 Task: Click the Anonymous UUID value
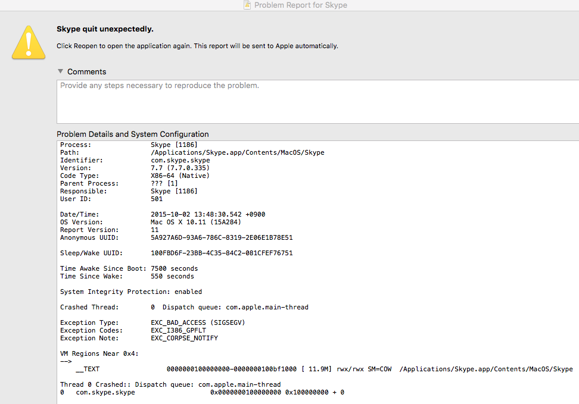222,237
